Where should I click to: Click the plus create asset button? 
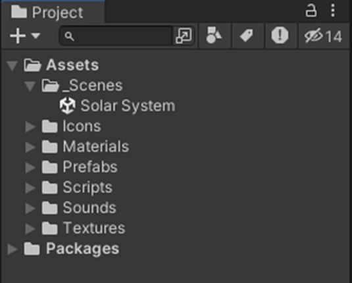pyautogui.click(x=18, y=36)
